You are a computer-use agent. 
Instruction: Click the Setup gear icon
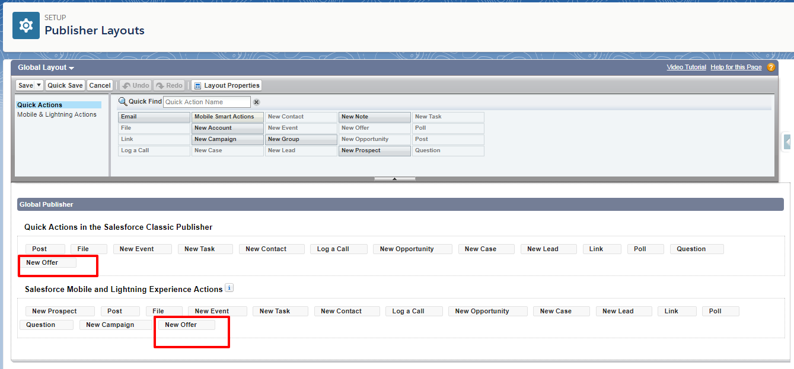(26, 25)
